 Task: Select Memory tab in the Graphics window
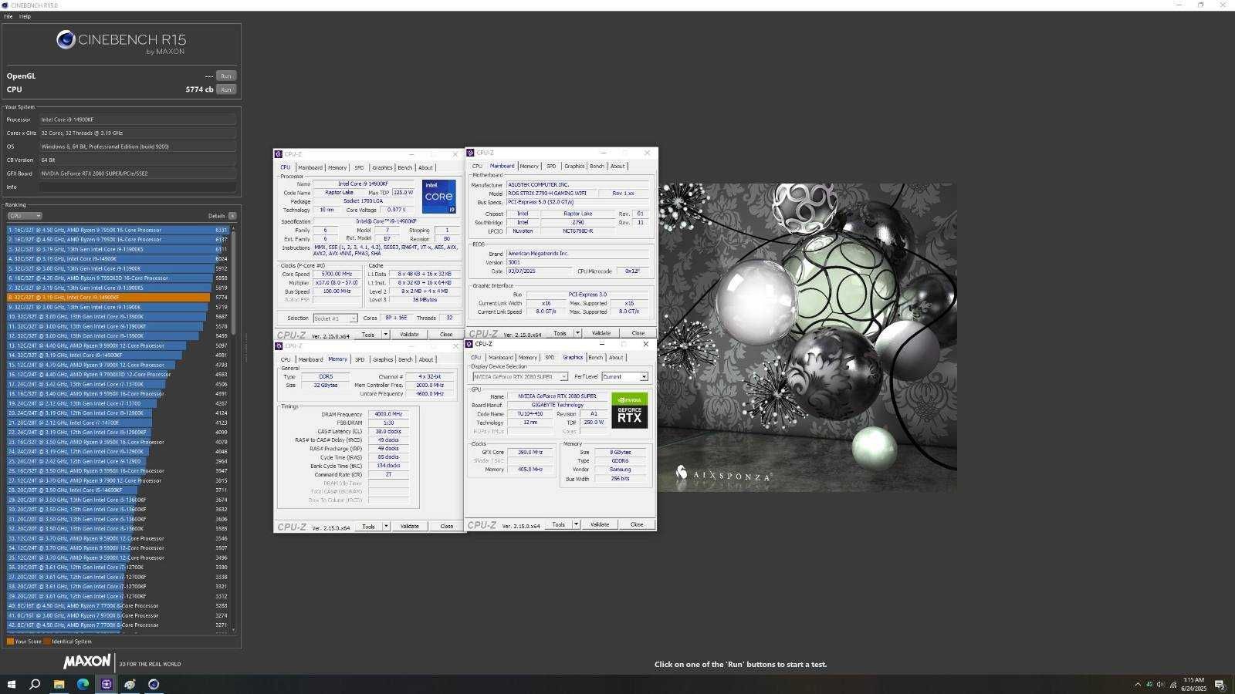tap(528, 357)
